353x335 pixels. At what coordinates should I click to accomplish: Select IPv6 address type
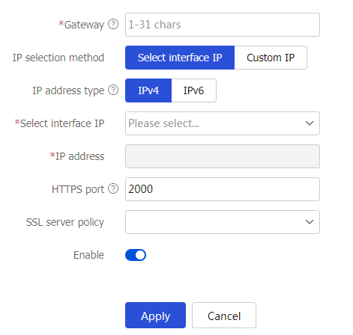click(194, 90)
